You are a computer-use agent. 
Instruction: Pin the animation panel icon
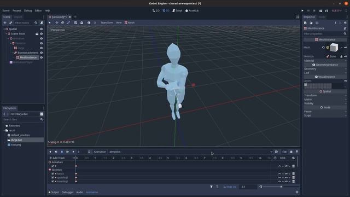point(297,152)
